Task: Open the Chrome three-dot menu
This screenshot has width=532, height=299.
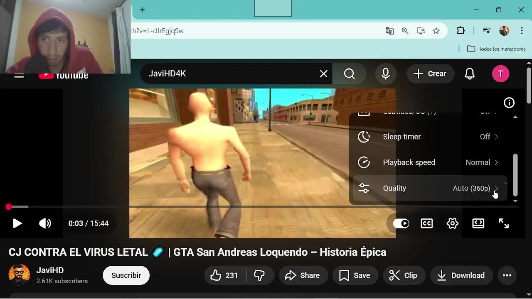Action: coord(522,31)
